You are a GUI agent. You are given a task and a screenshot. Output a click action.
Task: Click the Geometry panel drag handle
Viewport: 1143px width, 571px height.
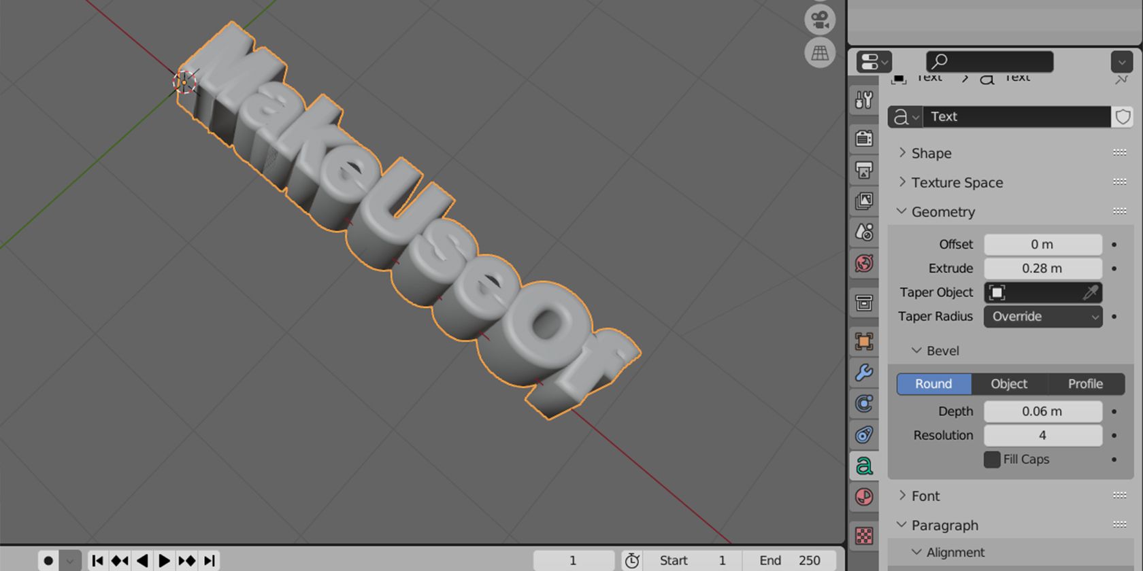point(1120,211)
